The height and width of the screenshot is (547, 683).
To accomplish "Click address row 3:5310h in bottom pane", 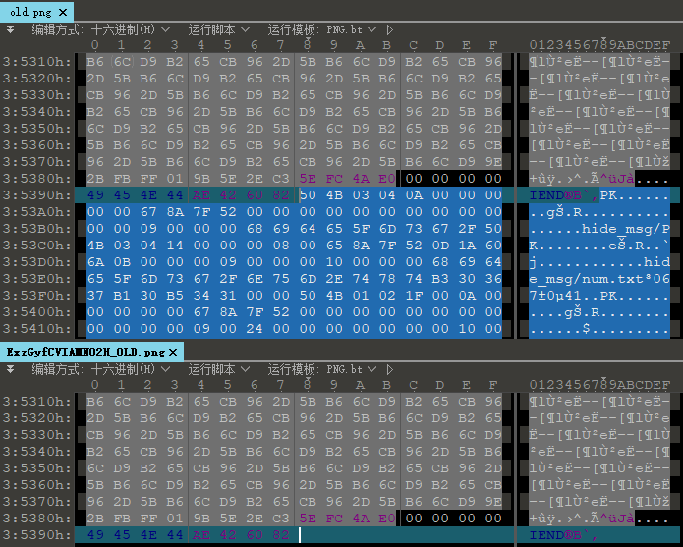I will (x=36, y=402).
